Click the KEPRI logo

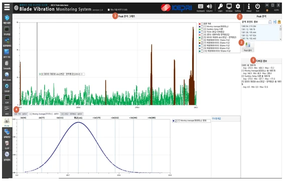click(177, 8)
